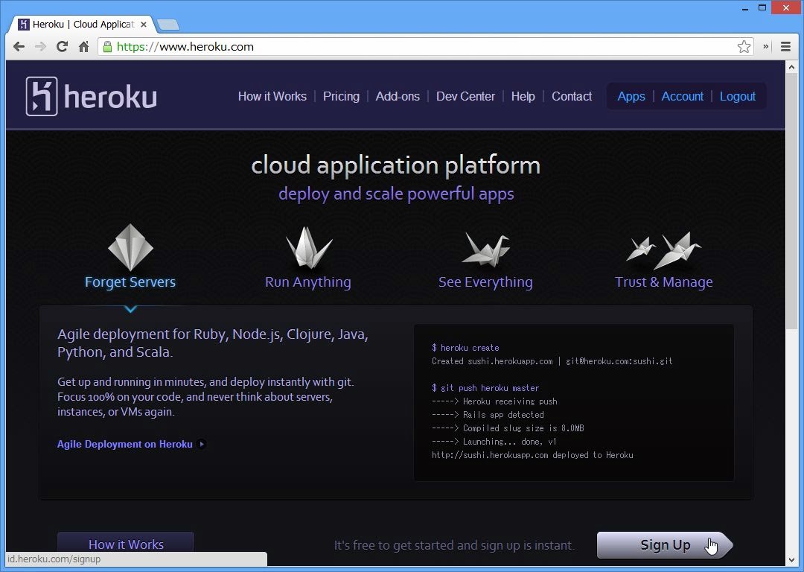Bookmark this page with the star icon
This screenshot has width=804, height=572.
click(744, 46)
